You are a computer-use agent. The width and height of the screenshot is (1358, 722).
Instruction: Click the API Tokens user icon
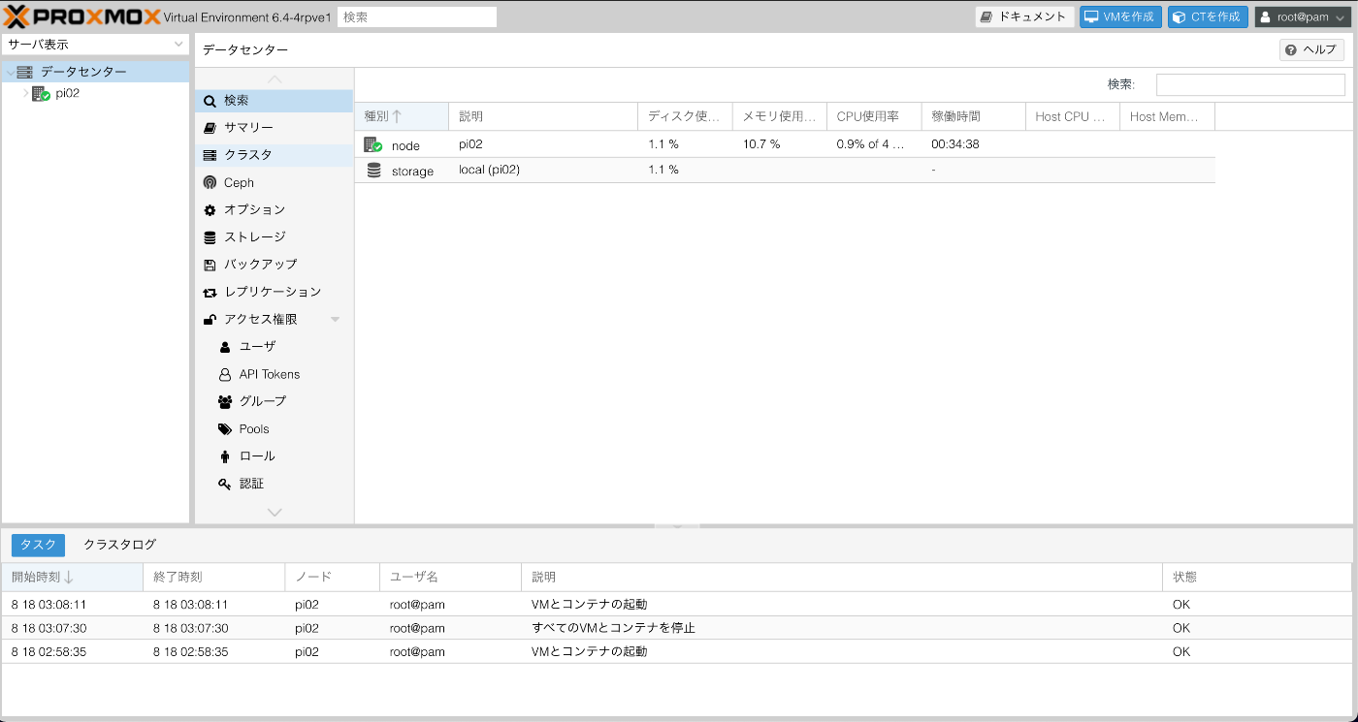pos(225,374)
